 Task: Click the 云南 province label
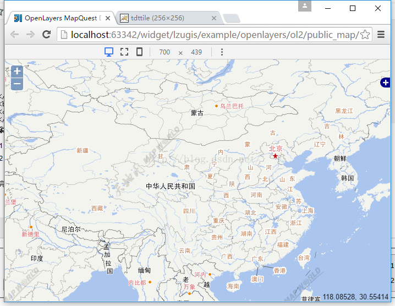pos(185,250)
